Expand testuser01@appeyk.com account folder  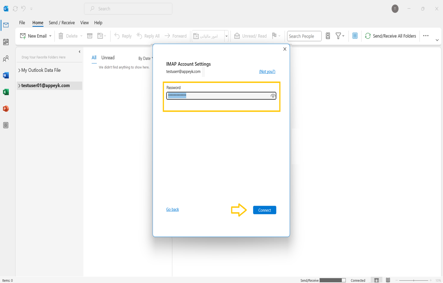[19, 86]
